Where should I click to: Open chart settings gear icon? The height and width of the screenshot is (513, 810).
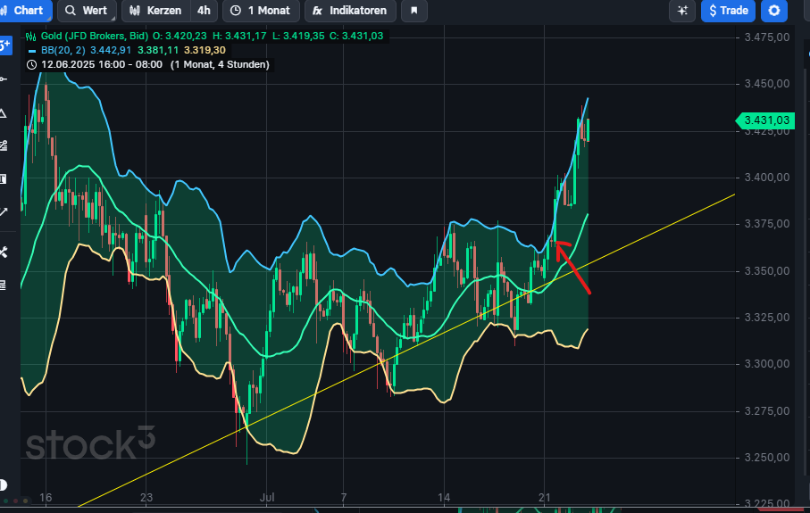(774, 11)
